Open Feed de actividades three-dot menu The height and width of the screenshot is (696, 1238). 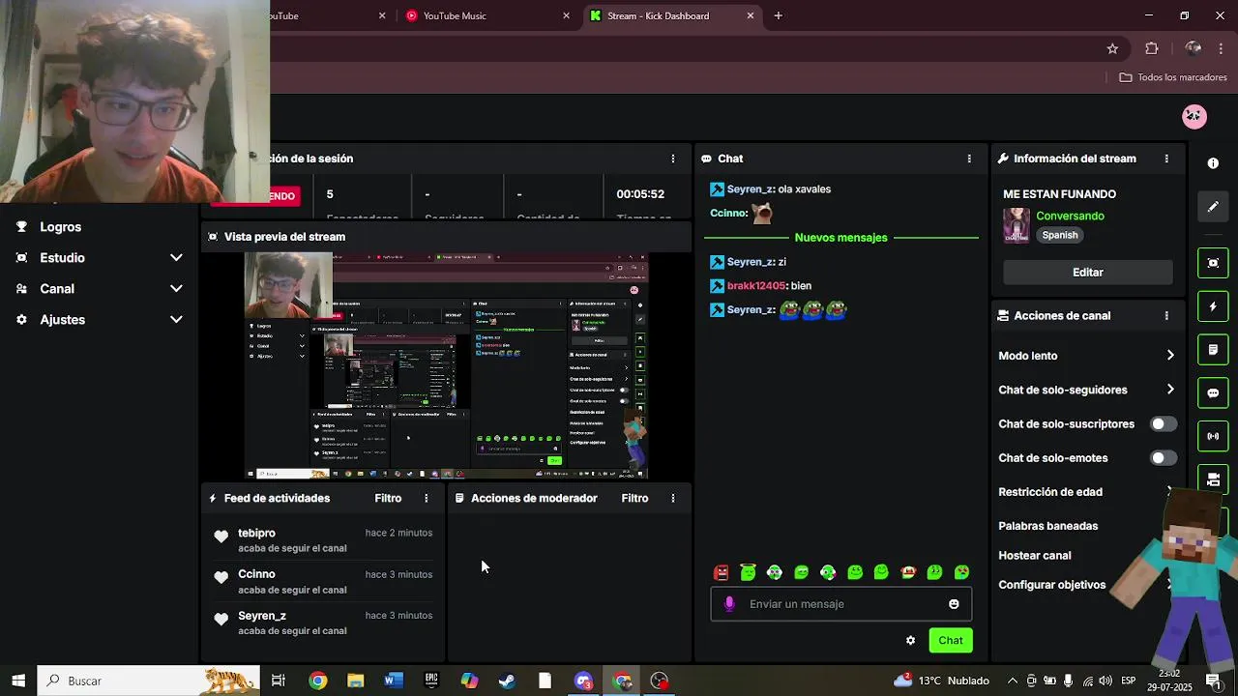point(427,498)
